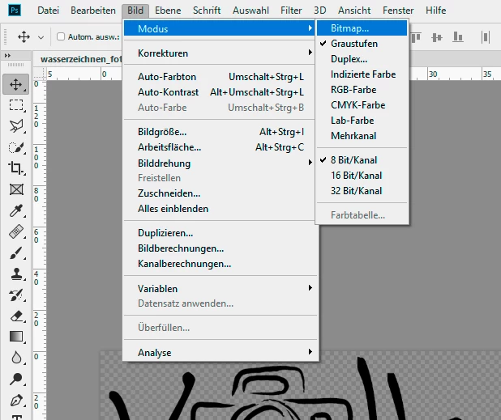The height and width of the screenshot is (420, 501).
Task: Select the Polygonal Lasso tool
Action: coord(16,126)
